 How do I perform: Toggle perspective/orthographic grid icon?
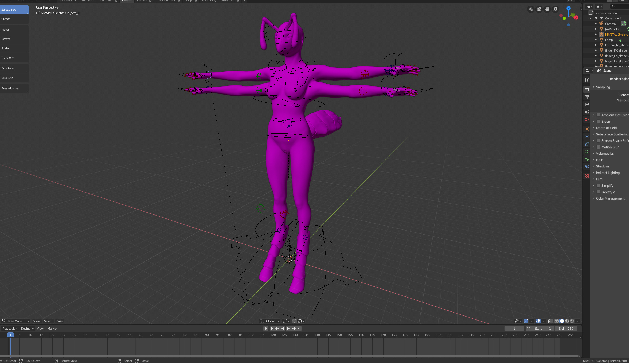click(x=531, y=10)
